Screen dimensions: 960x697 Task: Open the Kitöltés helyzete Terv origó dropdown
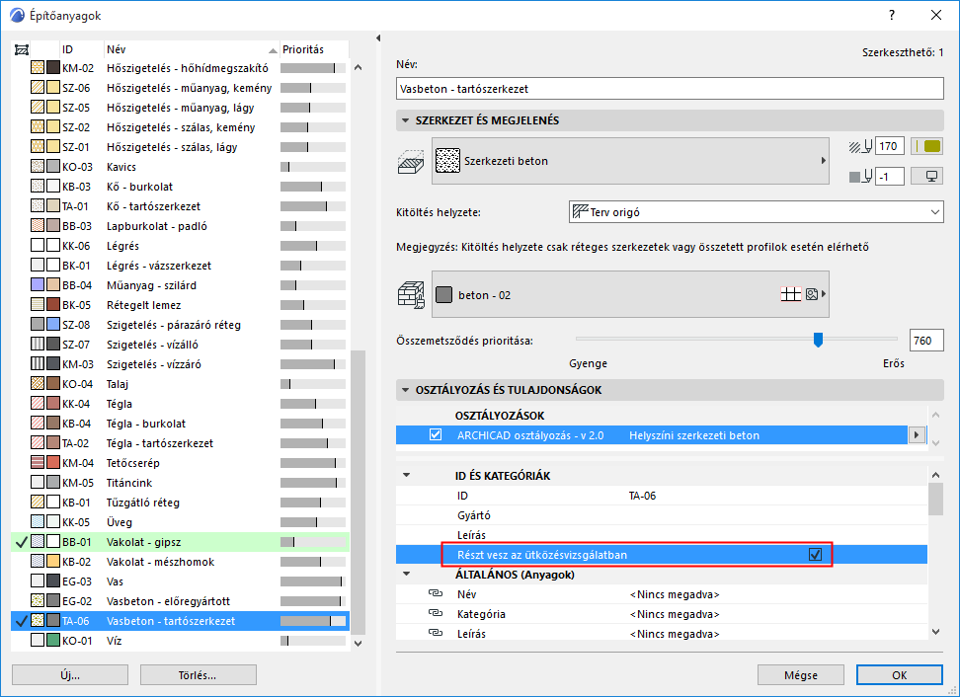point(757,212)
